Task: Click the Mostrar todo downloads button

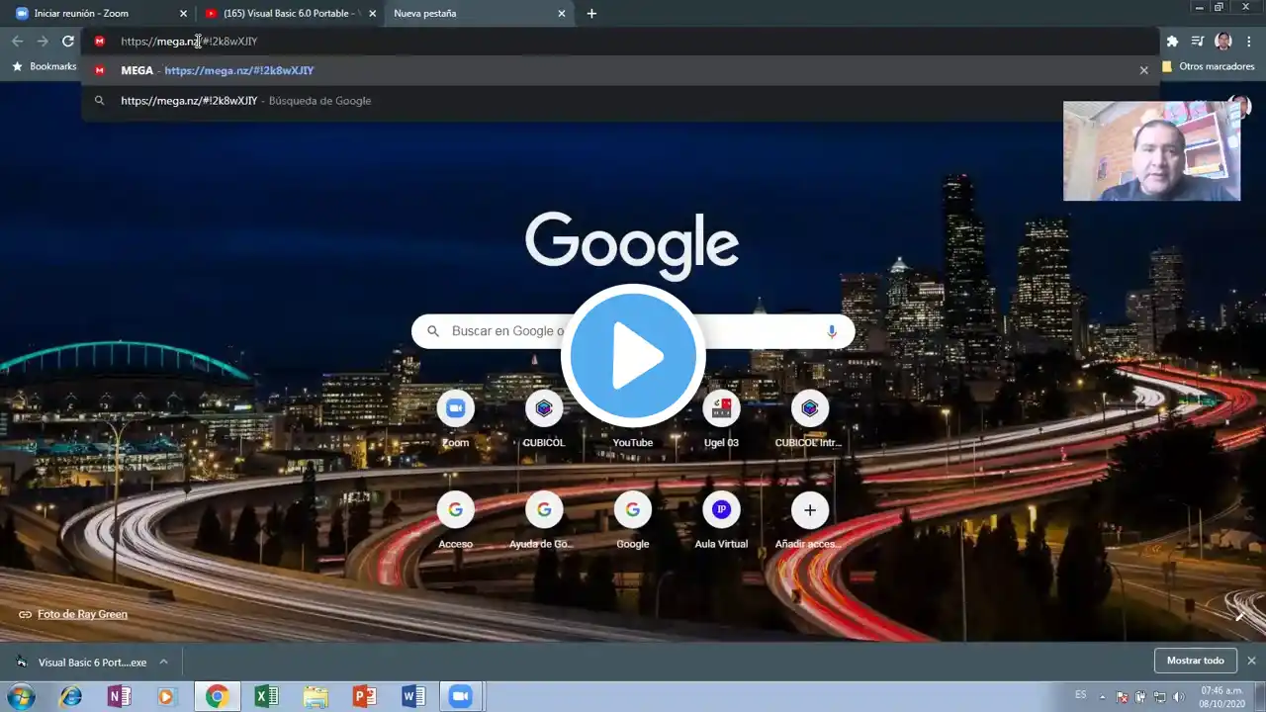Action: pos(1195,661)
